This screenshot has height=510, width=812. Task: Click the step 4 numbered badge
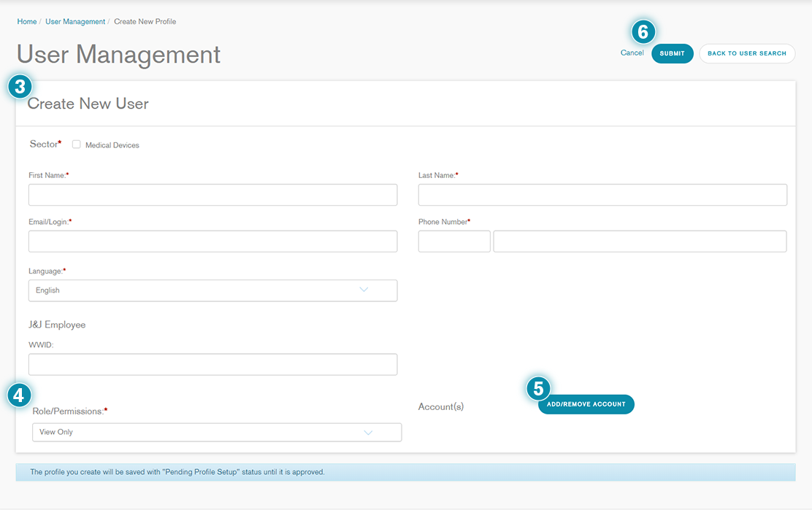pos(20,395)
